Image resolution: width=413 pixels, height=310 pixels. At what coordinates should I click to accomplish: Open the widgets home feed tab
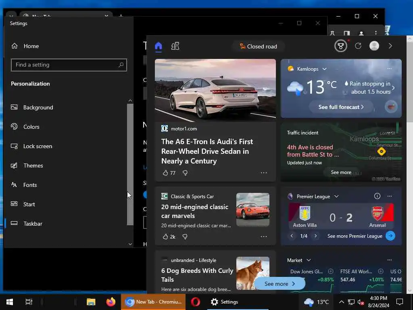158,46
